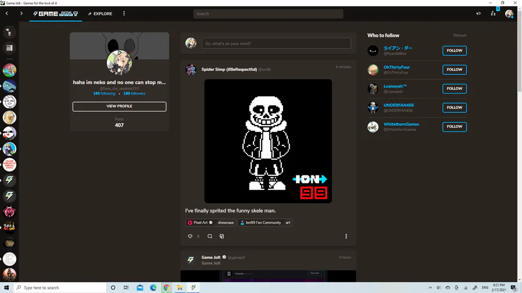The height and width of the screenshot is (293, 522).
Task: Go back with the left arrow
Action: (x=6, y=14)
